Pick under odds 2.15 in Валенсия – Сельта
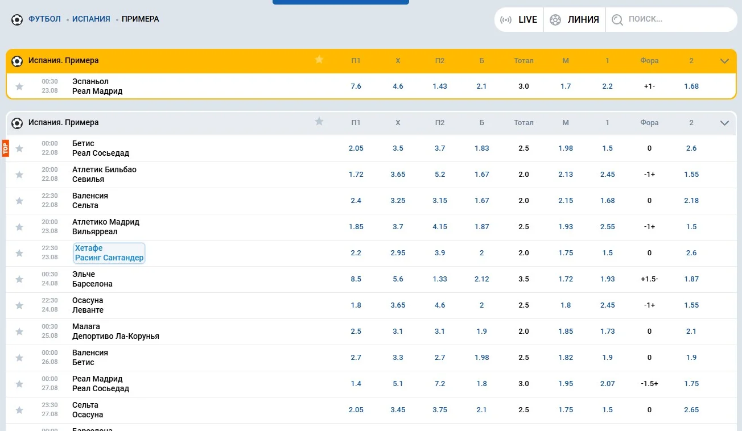This screenshot has width=742, height=431. click(x=566, y=201)
